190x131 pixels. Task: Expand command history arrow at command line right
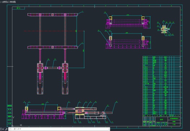[109, 129]
